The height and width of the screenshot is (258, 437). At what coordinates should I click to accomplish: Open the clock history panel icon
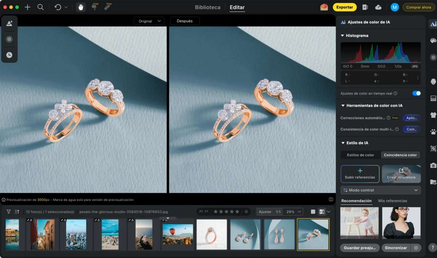pos(9,55)
